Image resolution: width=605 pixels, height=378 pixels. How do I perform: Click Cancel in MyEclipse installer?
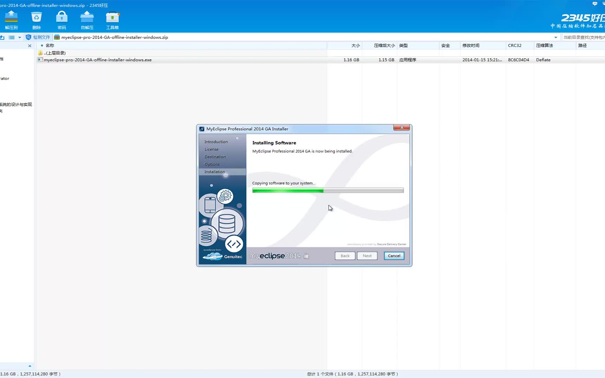[x=394, y=256]
